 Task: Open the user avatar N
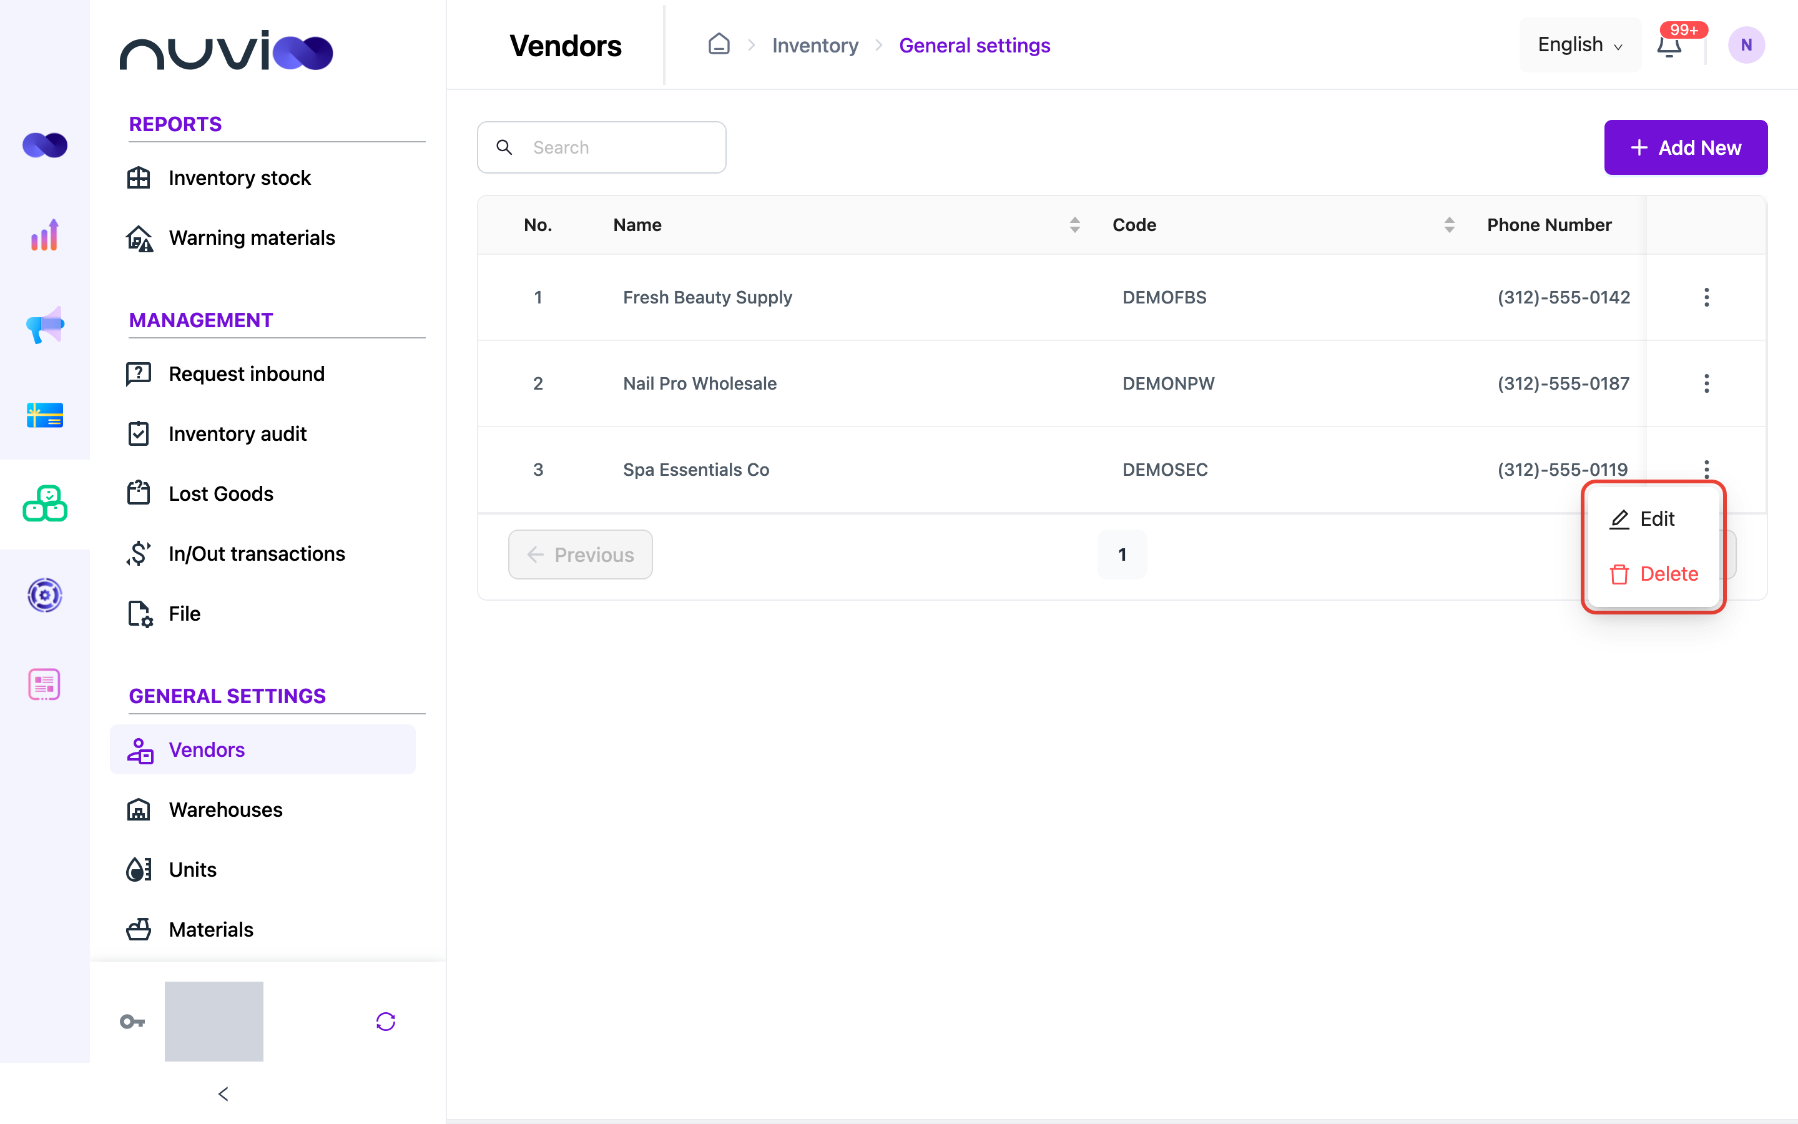(x=1746, y=46)
